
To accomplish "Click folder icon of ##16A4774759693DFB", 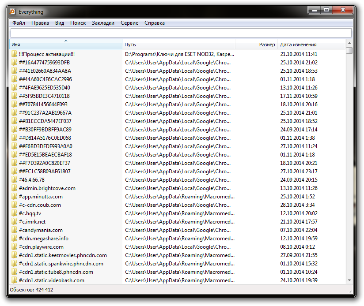I will (15, 63).
